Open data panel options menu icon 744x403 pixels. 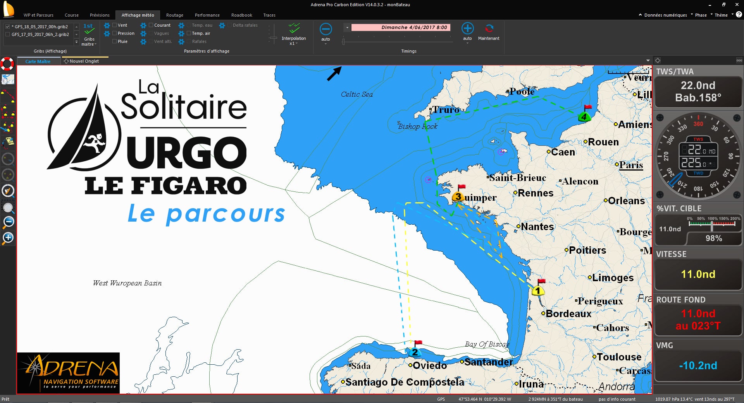point(739,61)
